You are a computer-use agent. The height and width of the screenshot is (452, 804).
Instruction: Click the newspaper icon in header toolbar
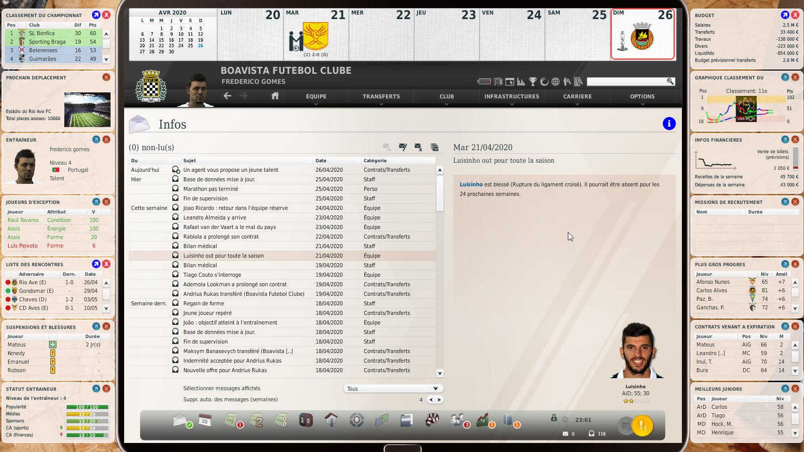click(498, 81)
